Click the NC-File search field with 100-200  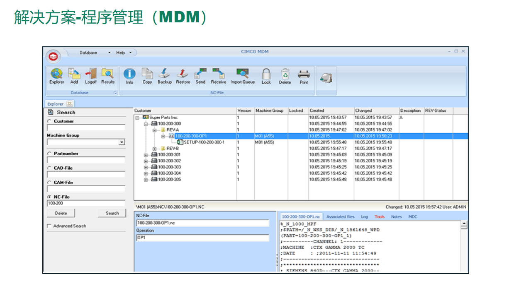click(x=86, y=203)
